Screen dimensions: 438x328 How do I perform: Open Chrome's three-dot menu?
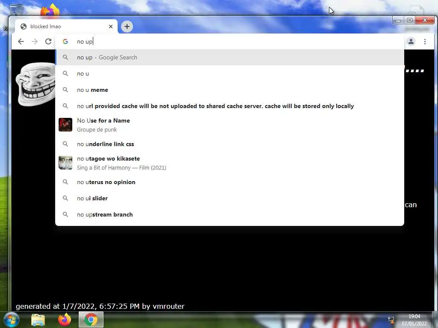point(425,41)
